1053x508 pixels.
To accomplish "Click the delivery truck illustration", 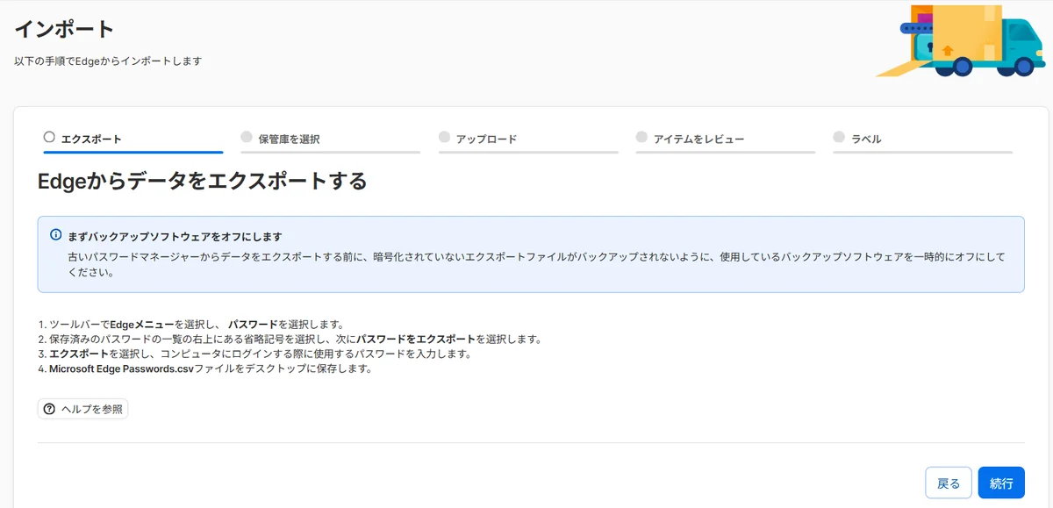I will click(961, 40).
